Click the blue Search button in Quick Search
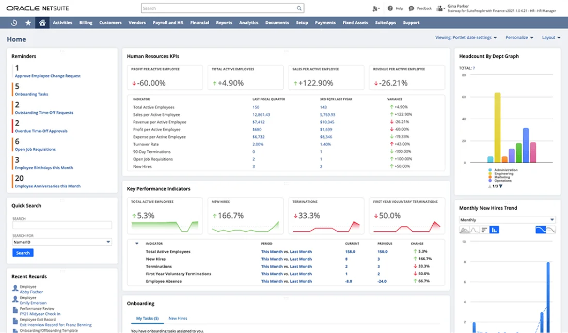 click(x=23, y=253)
